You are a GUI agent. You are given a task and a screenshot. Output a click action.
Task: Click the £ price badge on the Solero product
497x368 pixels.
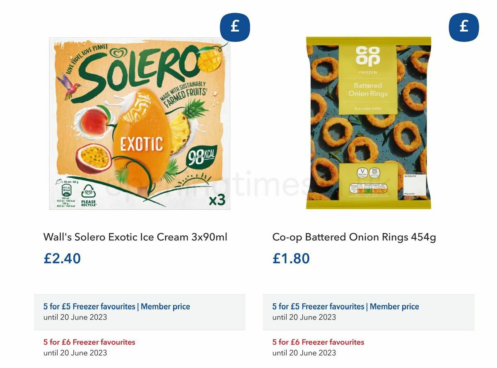(234, 27)
